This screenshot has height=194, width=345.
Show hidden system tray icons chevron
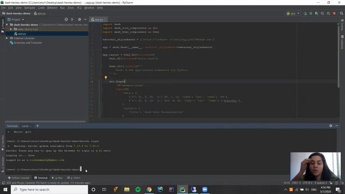click(286, 189)
